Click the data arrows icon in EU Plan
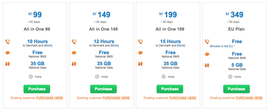Screen dimensions: 269x111 pyautogui.click(x=207, y=65)
